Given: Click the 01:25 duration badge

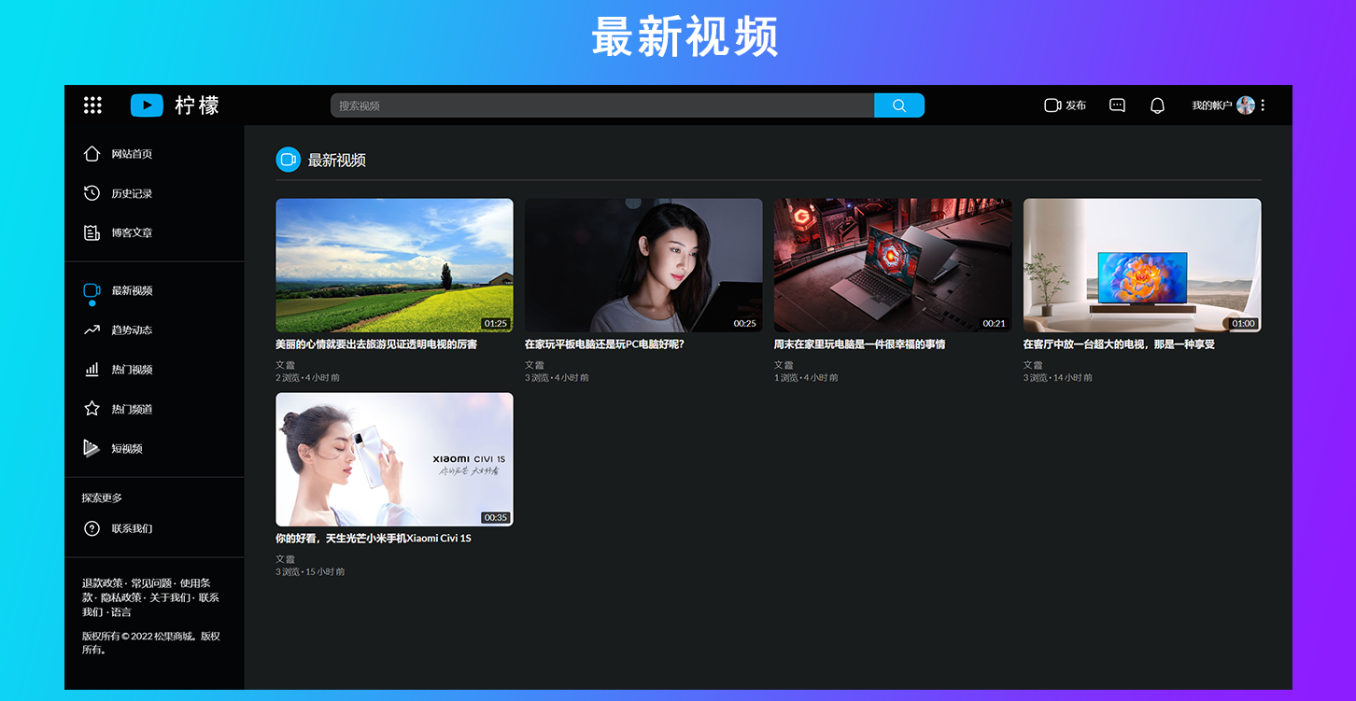Looking at the screenshot, I should 496,324.
